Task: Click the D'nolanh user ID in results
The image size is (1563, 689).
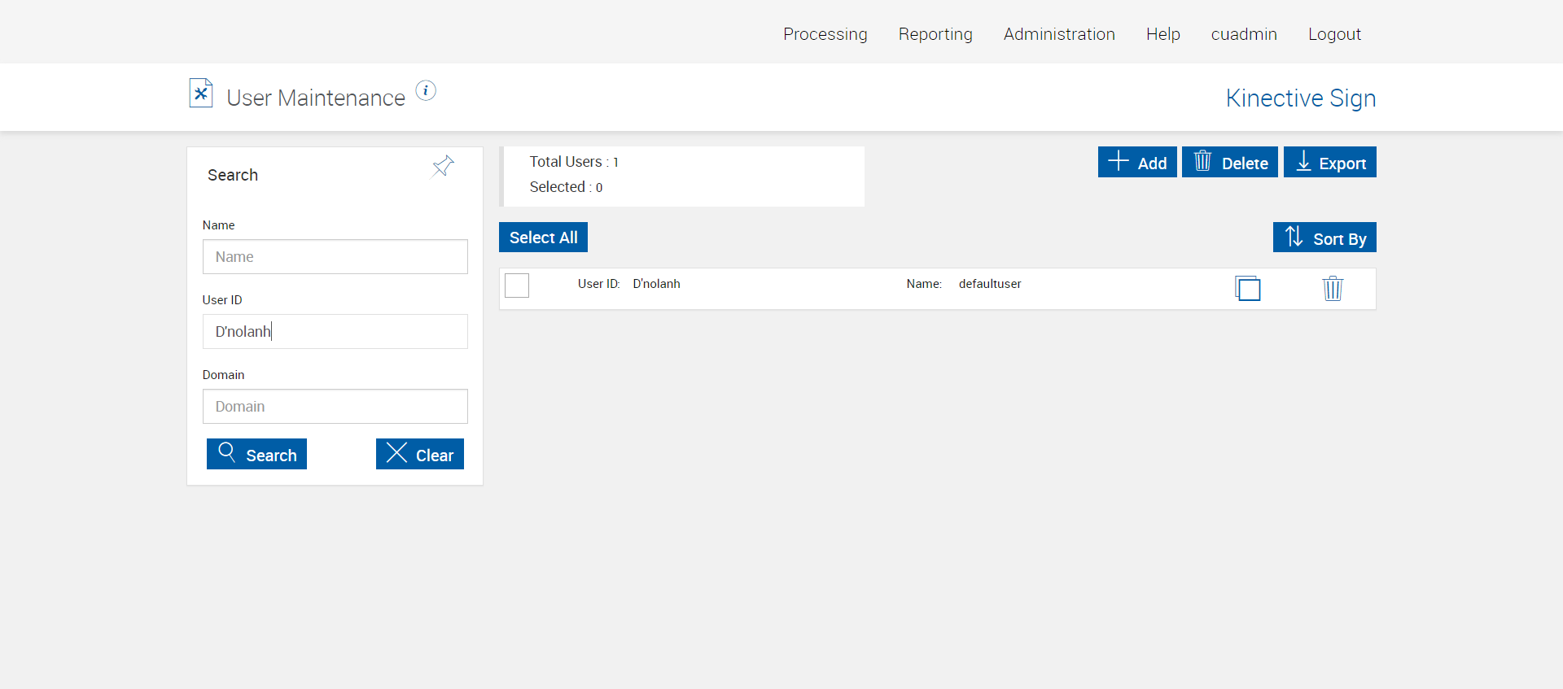Action: (656, 284)
